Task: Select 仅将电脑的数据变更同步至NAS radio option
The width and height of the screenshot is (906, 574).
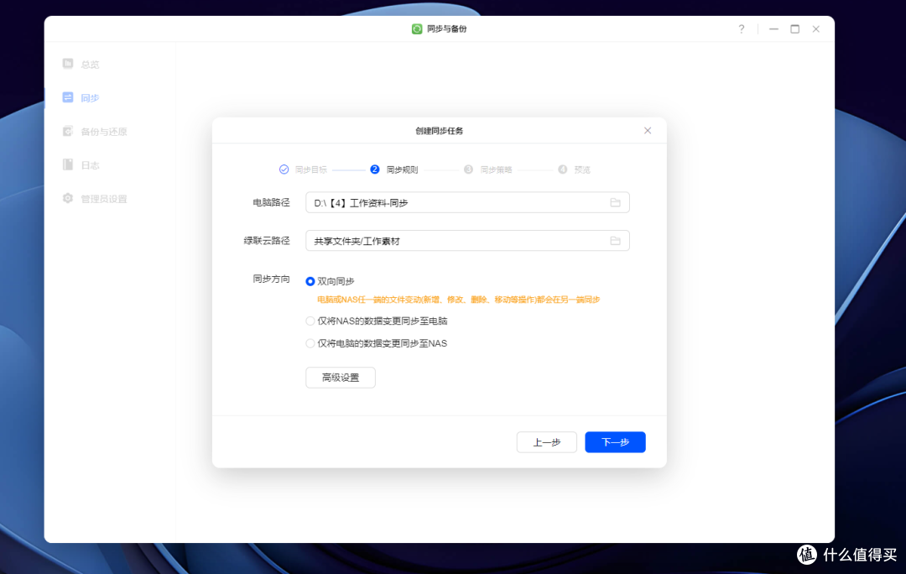Action: 310,343
